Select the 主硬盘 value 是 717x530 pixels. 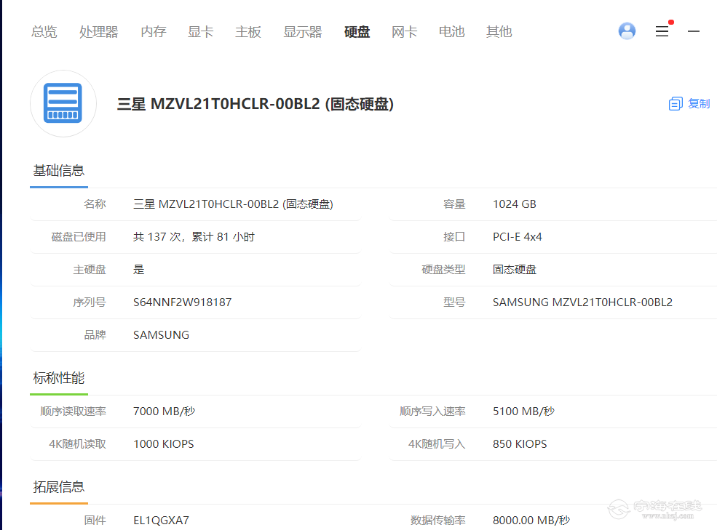coord(138,270)
